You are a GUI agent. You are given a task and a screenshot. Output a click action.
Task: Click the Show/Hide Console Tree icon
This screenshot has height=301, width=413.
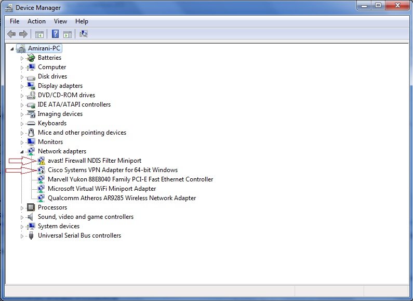(39, 34)
